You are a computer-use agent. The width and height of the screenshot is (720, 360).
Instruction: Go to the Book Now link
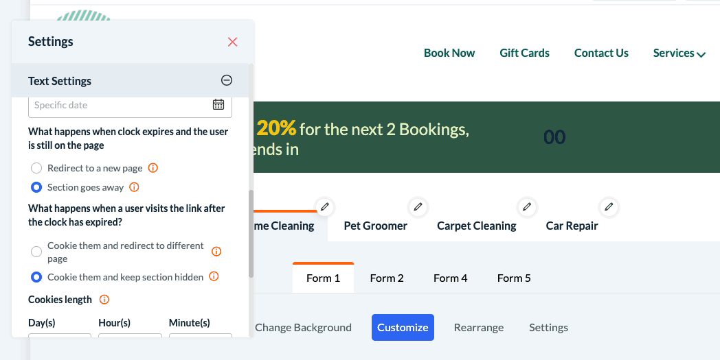coord(449,53)
